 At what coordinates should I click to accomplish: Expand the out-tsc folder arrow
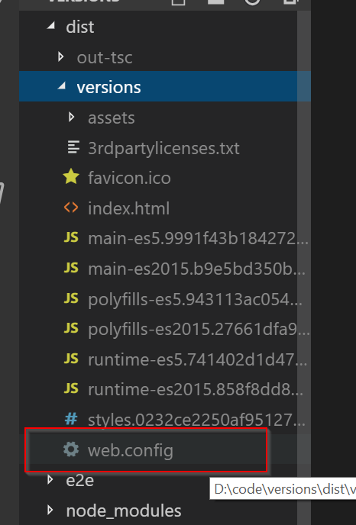coord(60,56)
